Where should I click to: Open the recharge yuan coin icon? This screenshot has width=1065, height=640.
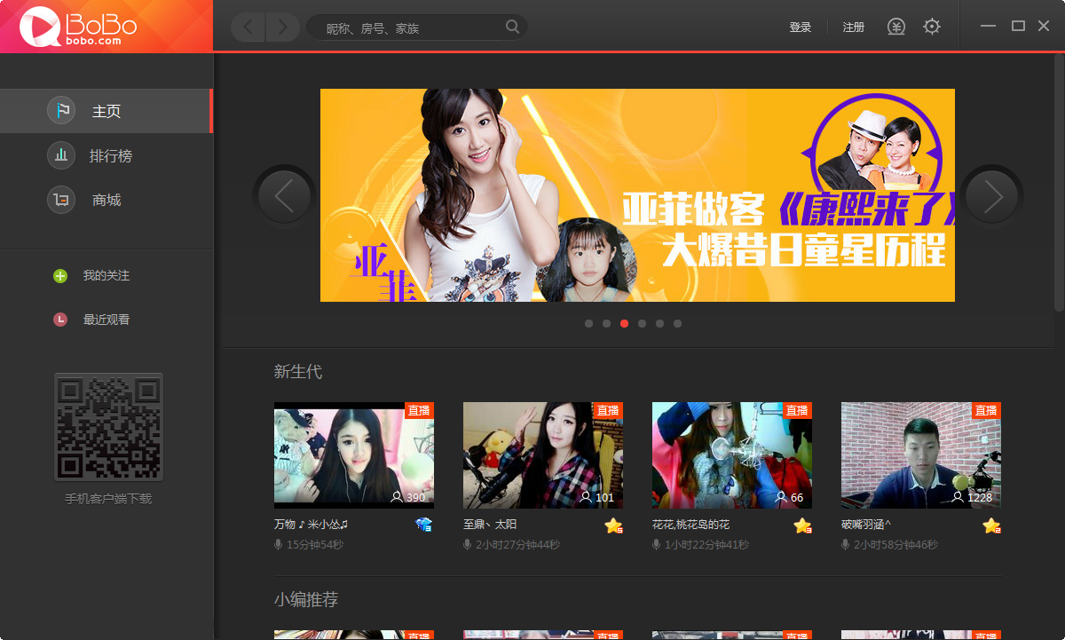(x=896, y=28)
